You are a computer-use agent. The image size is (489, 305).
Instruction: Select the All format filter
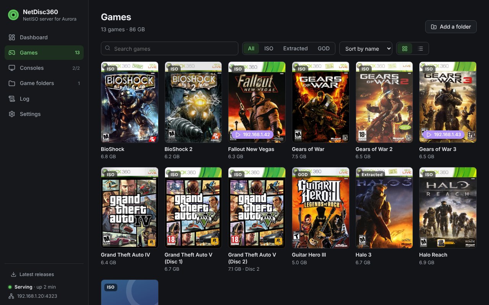click(251, 48)
